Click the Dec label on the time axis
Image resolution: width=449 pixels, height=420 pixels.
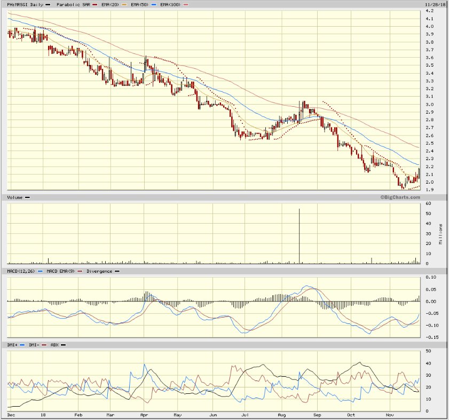pos(11,415)
